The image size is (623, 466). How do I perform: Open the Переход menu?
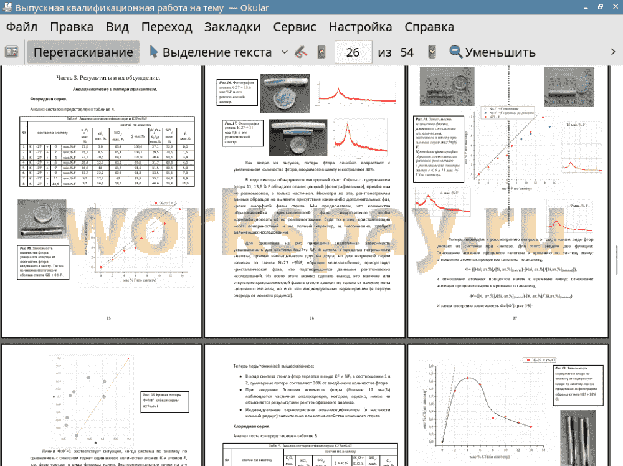166,27
